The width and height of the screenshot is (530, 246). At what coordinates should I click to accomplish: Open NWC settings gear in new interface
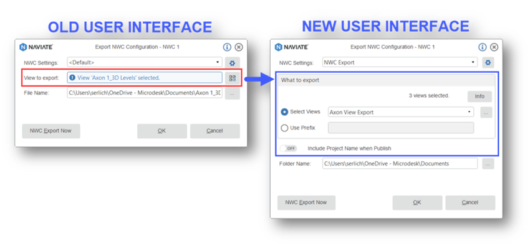(x=488, y=62)
